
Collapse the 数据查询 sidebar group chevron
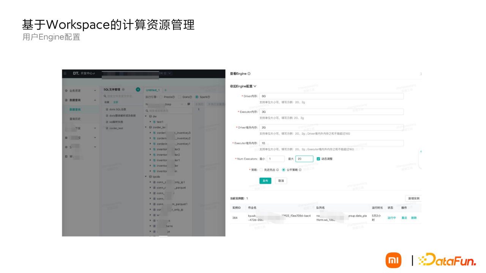click(x=95, y=100)
